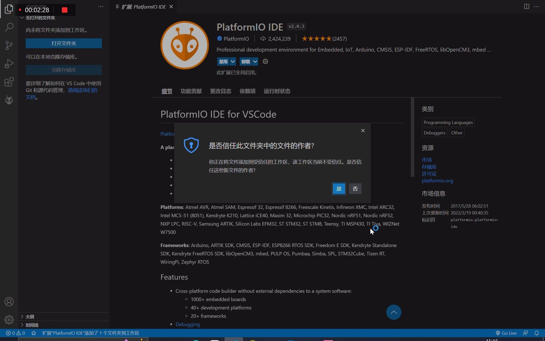
Task: Open notifications bell in status bar
Action: (537, 333)
